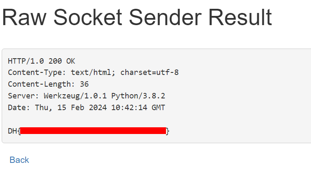Click the 15 Feb 2024 date text

pos(82,108)
